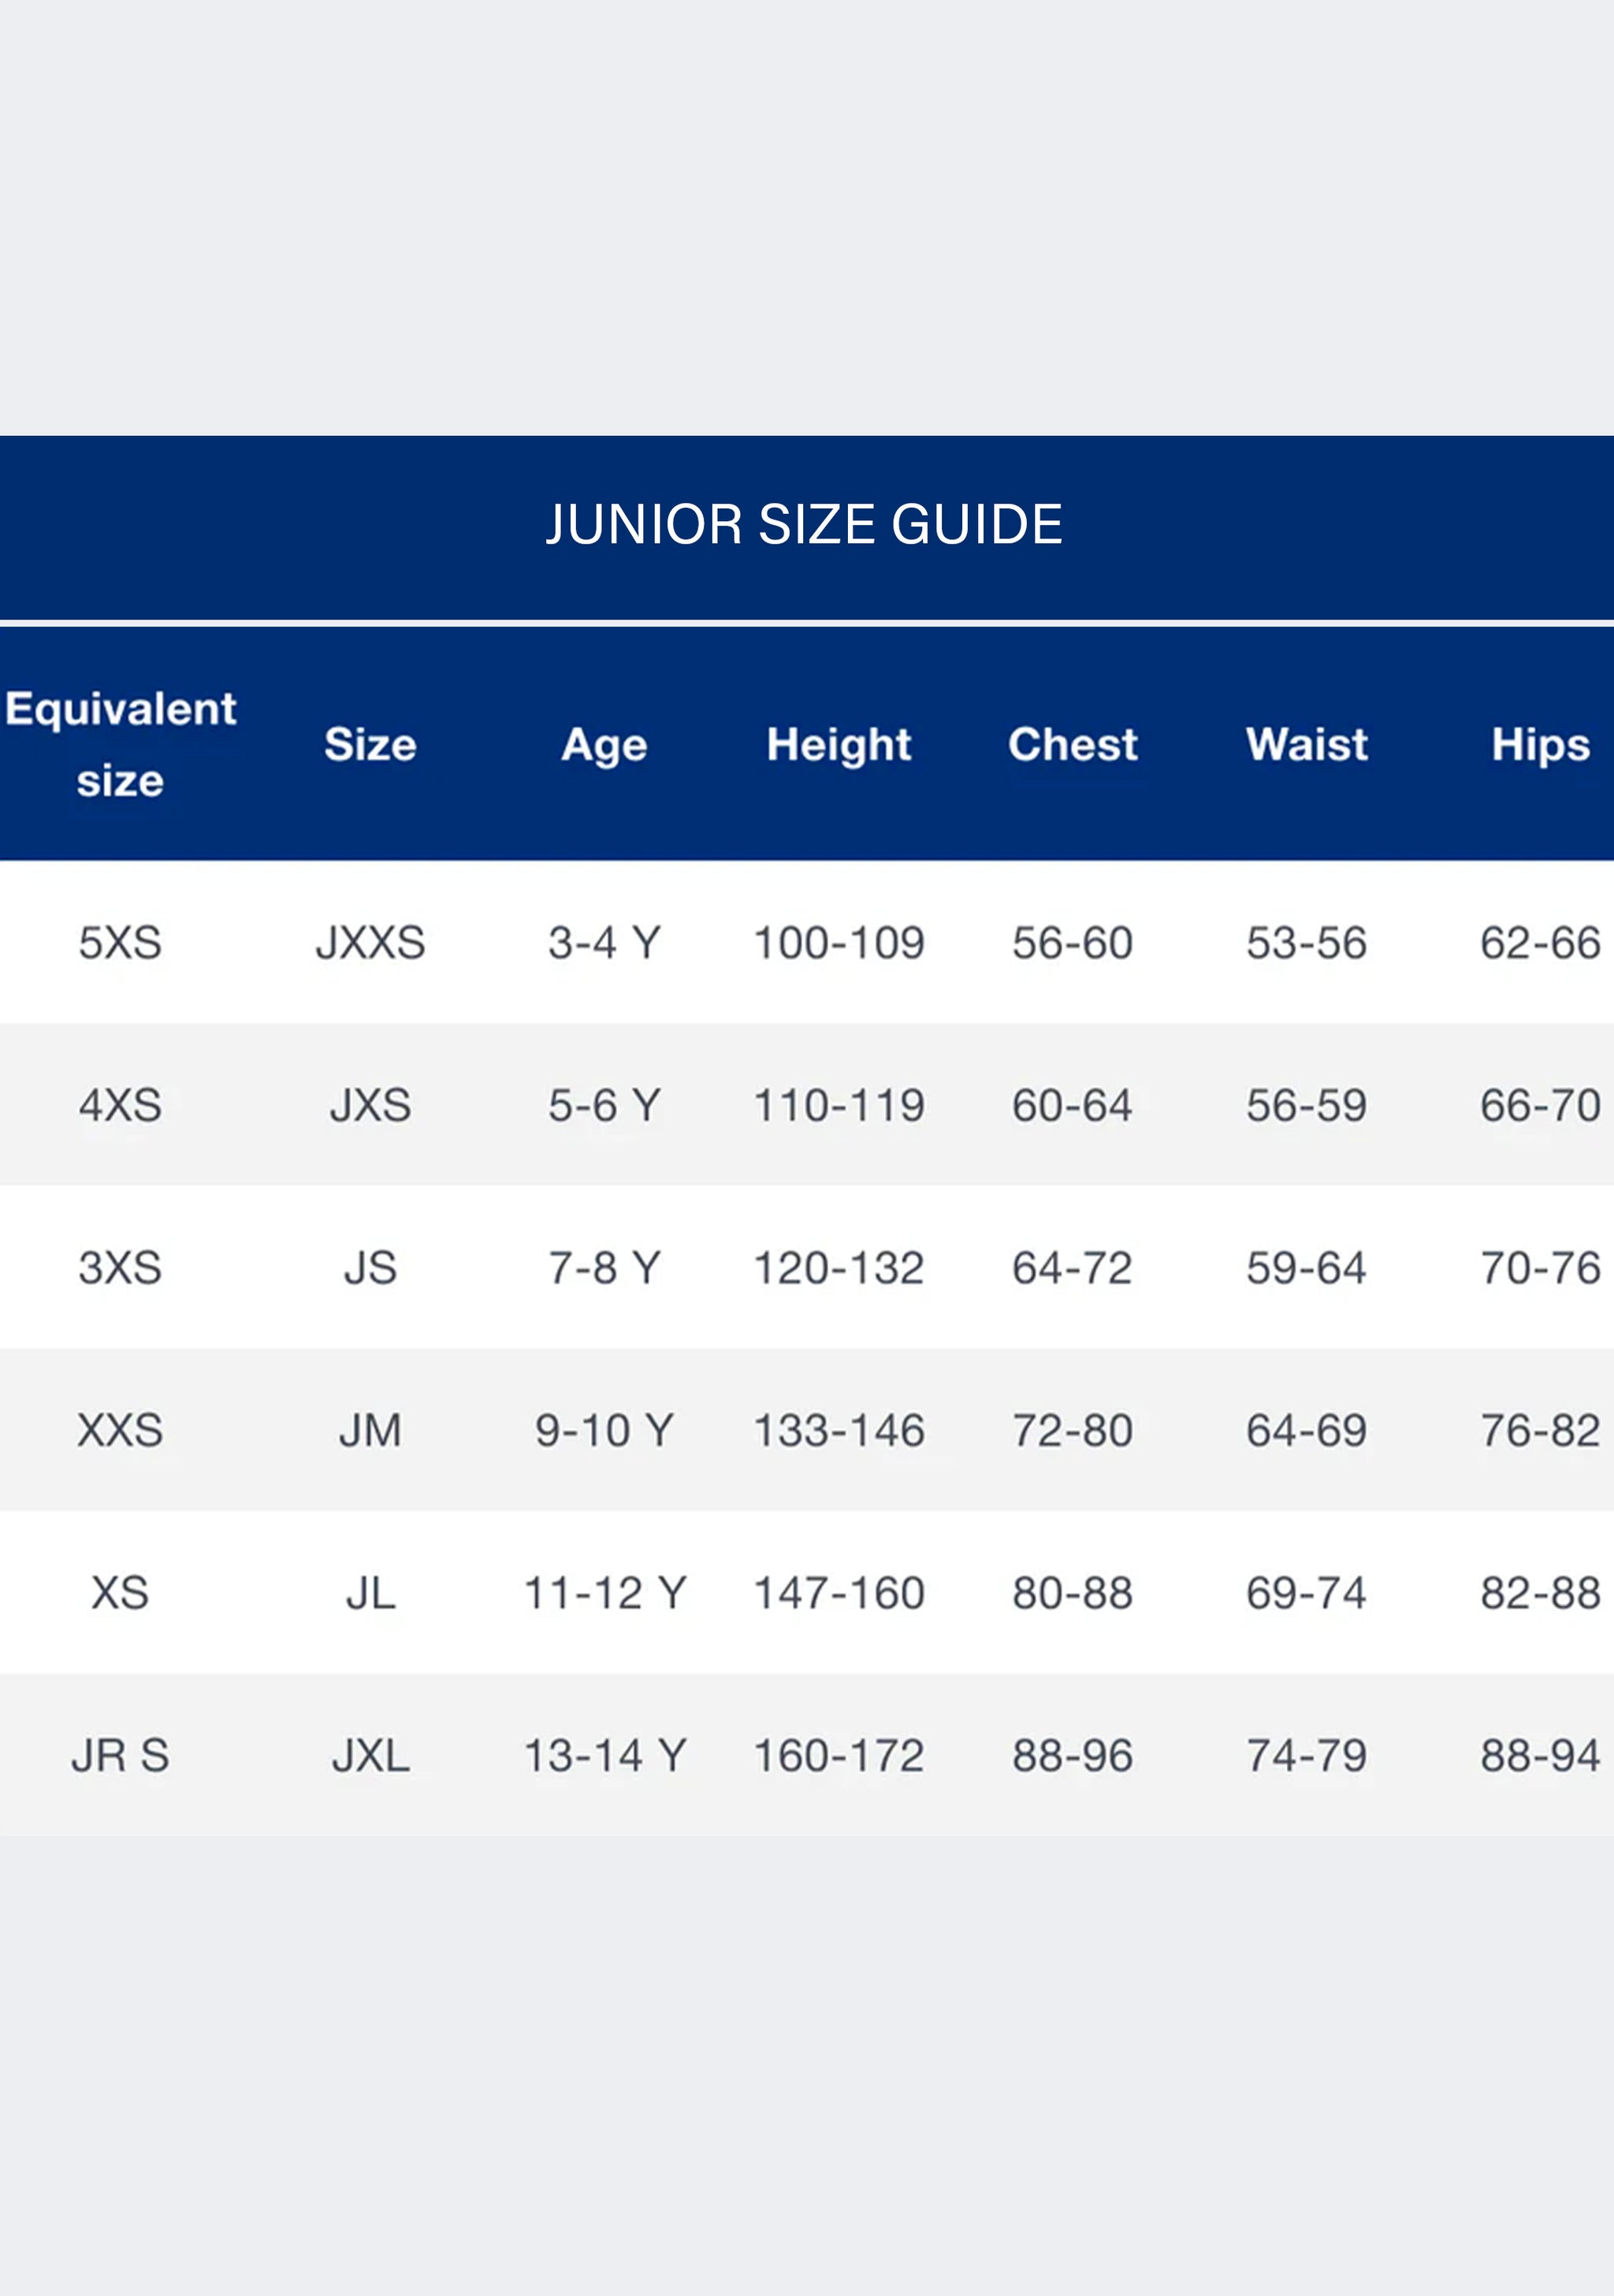Select the JXXS size cell
1614x2296 pixels.
click(x=370, y=942)
